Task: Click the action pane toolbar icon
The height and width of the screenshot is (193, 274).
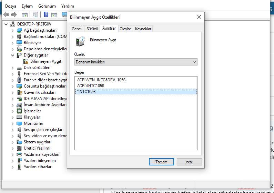Action: coord(54,15)
